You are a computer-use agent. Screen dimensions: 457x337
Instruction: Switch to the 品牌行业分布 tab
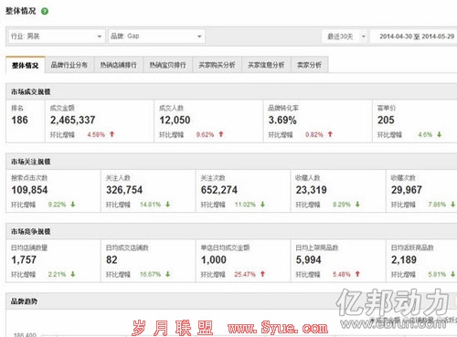tap(69, 65)
